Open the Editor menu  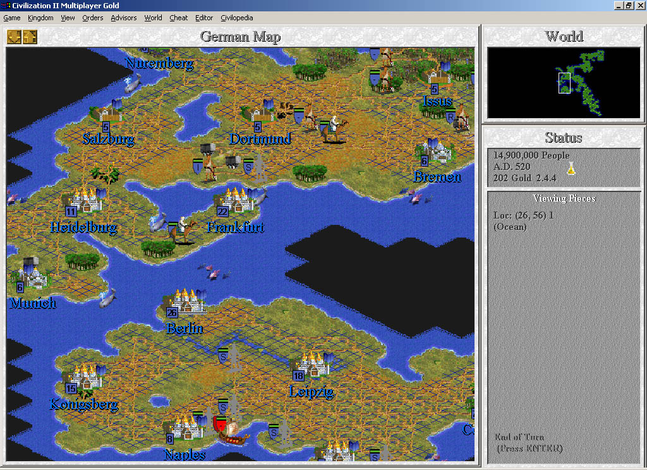tap(204, 18)
